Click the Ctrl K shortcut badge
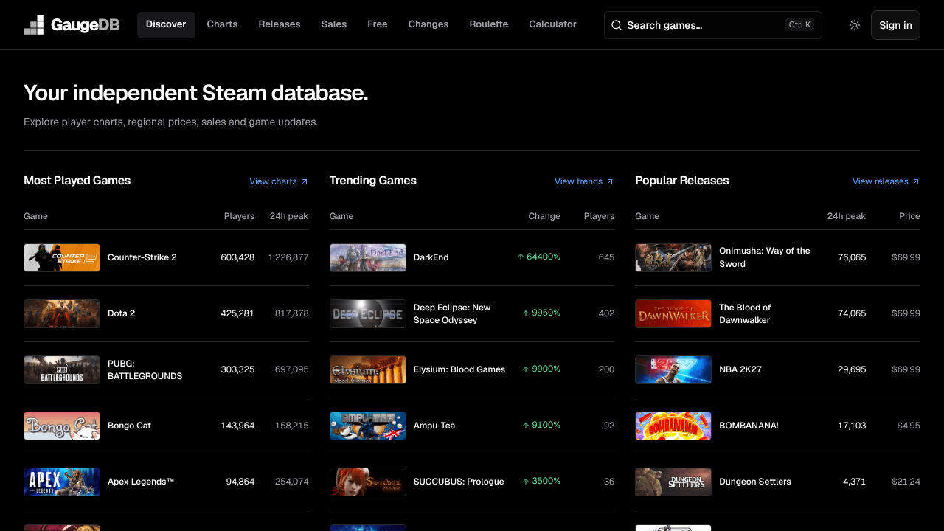 click(799, 25)
